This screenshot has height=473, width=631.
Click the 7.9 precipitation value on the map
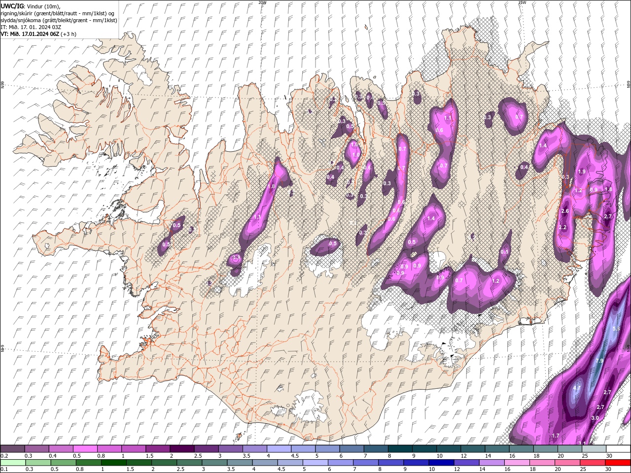pyautogui.click(x=599, y=361)
